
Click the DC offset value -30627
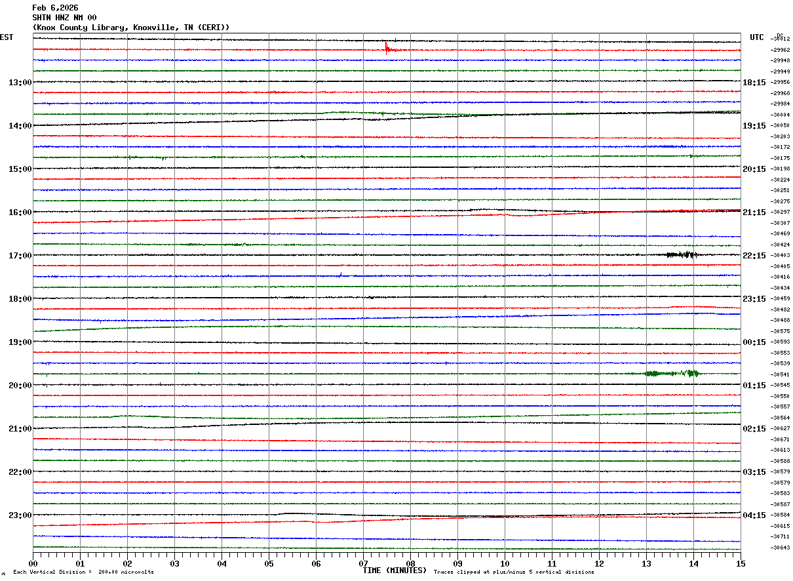[781, 429]
